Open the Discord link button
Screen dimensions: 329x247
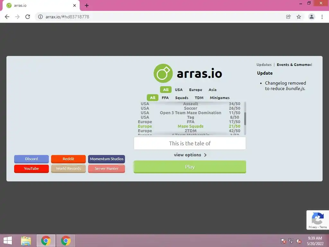tap(31, 159)
